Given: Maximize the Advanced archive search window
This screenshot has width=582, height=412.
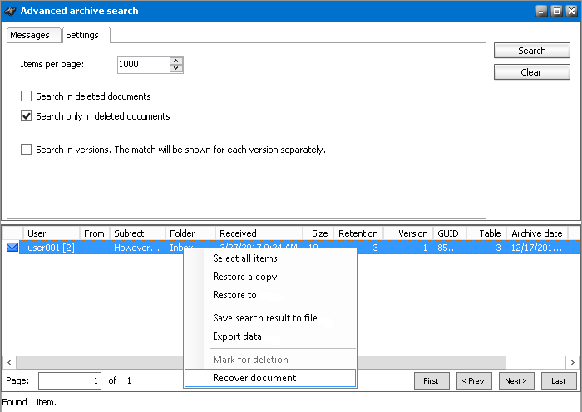Looking at the screenshot, I should [x=557, y=12].
